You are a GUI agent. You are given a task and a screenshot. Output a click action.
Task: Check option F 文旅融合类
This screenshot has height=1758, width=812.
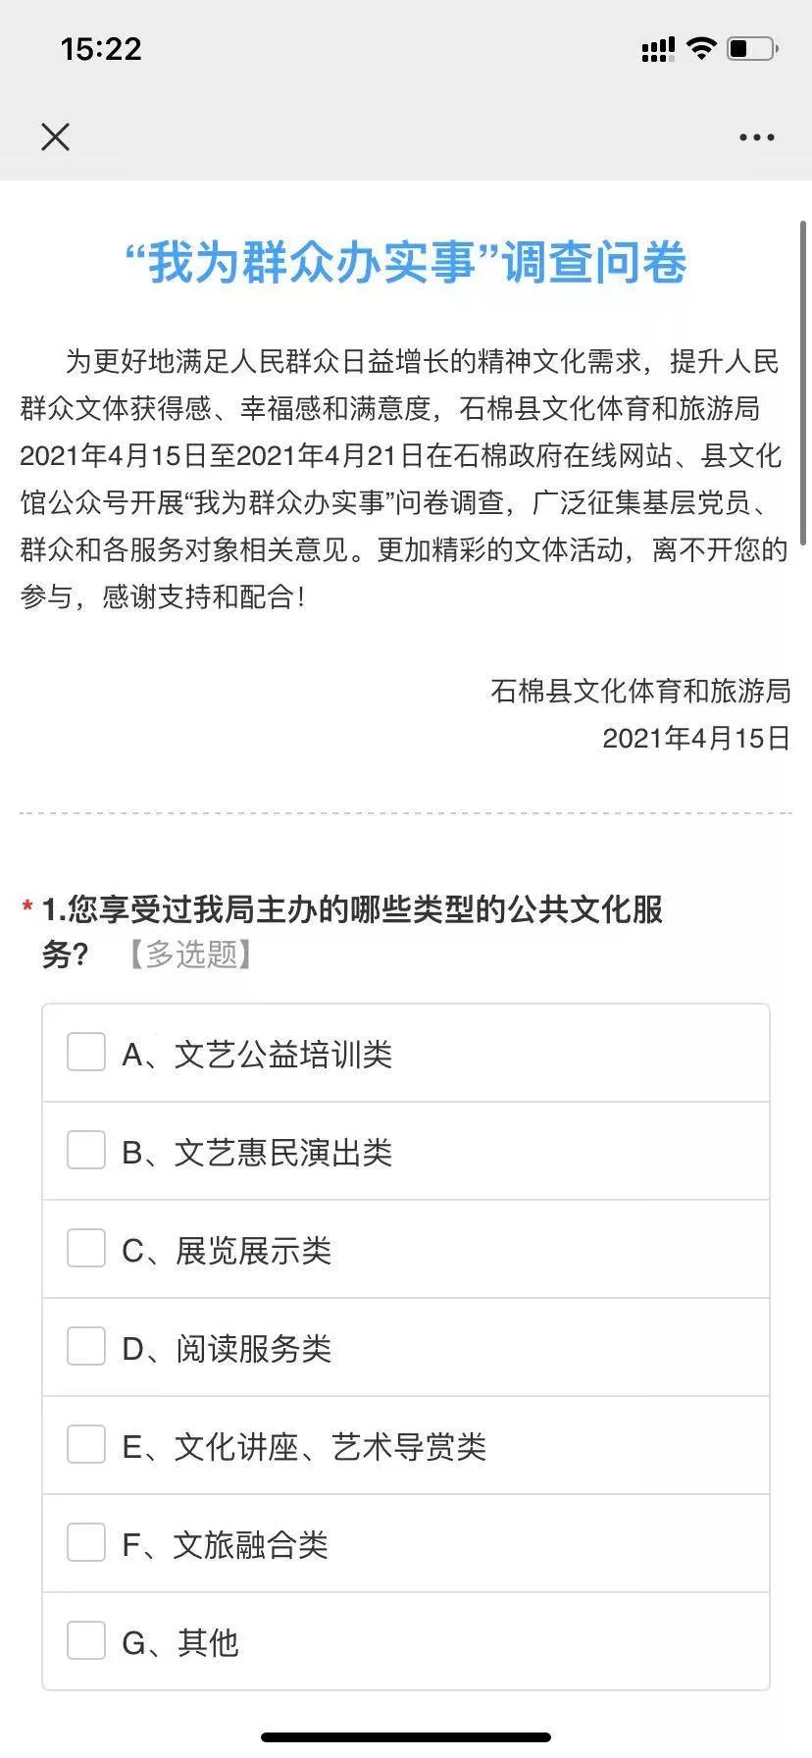[406, 1543]
